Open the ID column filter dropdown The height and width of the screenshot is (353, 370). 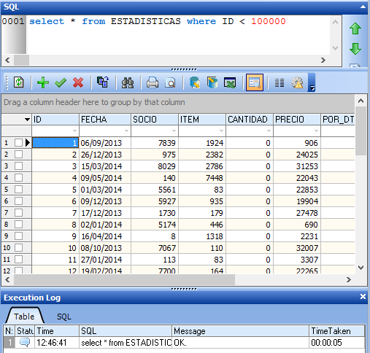(x=74, y=131)
